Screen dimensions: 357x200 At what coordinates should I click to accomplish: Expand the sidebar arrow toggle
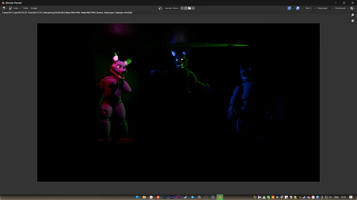coord(356,15)
